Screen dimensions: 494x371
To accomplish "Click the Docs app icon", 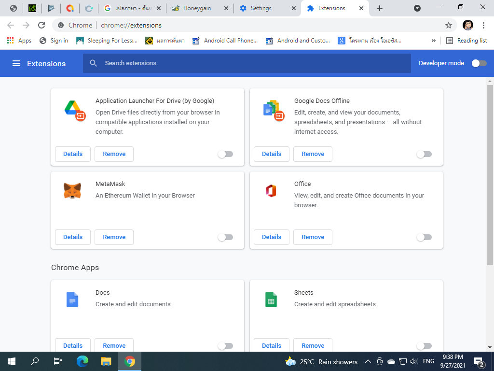I will point(72,300).
